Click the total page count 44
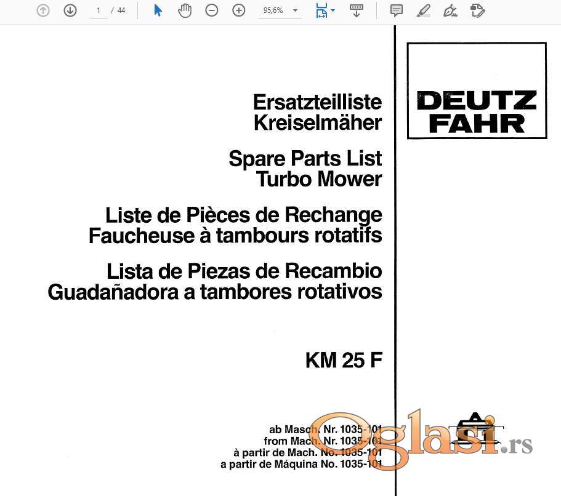 [x=121, y=10]
